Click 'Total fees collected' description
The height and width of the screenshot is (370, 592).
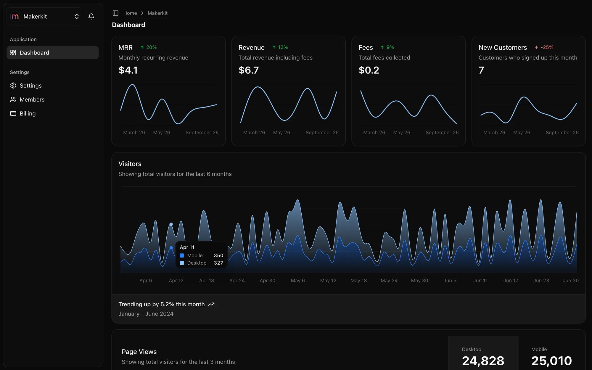coord(384,58)
